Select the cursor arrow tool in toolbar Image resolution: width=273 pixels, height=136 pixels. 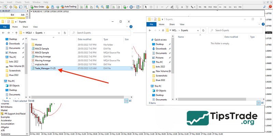[146, 6]
